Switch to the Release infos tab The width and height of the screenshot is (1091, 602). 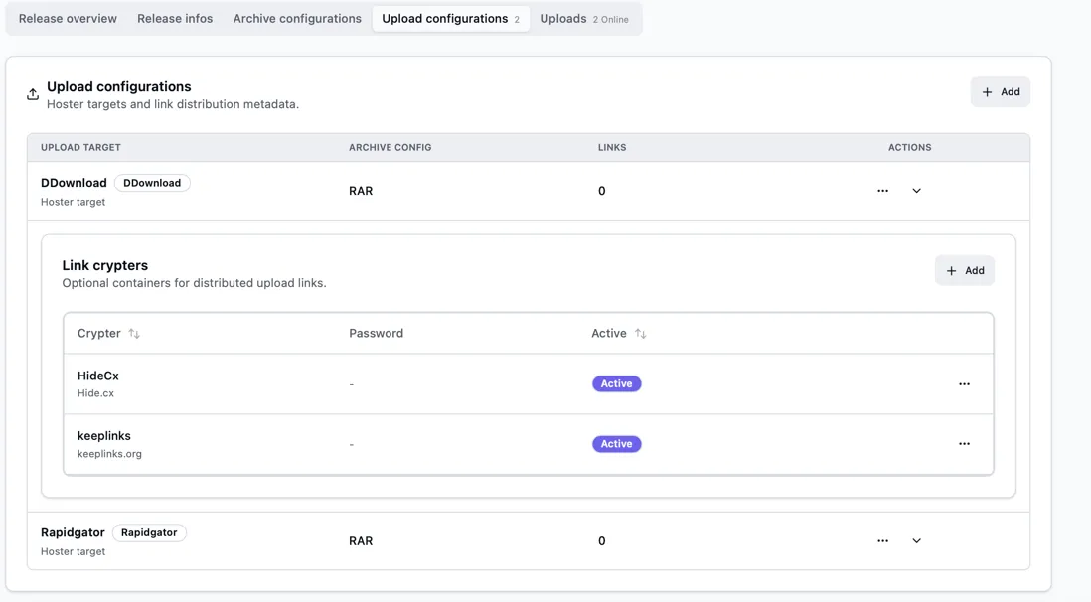175,19
